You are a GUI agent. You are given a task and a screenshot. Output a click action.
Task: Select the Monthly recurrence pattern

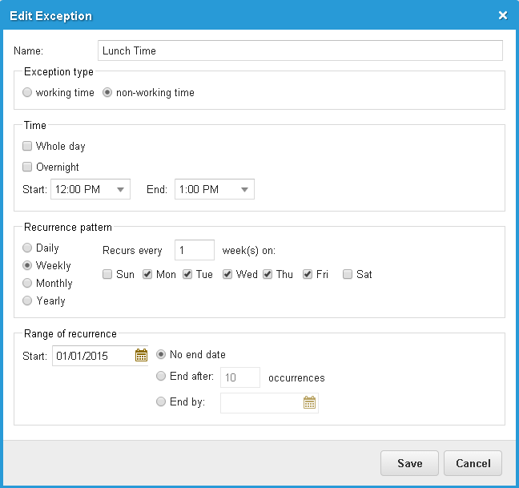point(27,283)
